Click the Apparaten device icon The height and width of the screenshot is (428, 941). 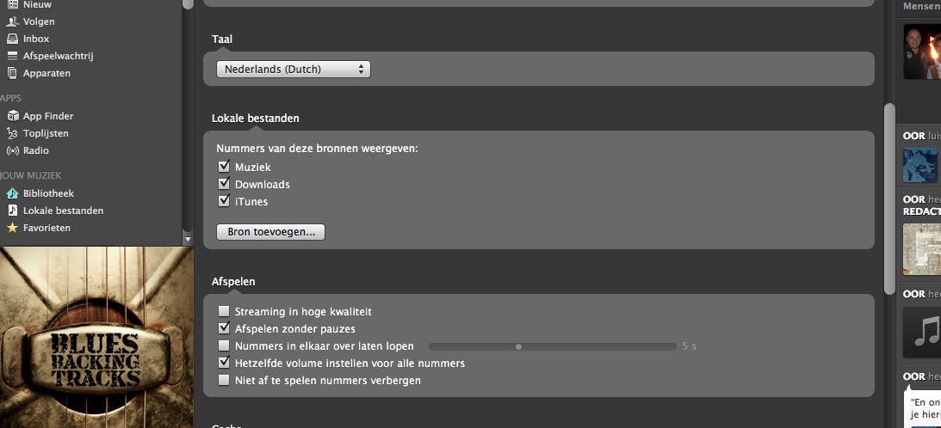pos(13,73)
